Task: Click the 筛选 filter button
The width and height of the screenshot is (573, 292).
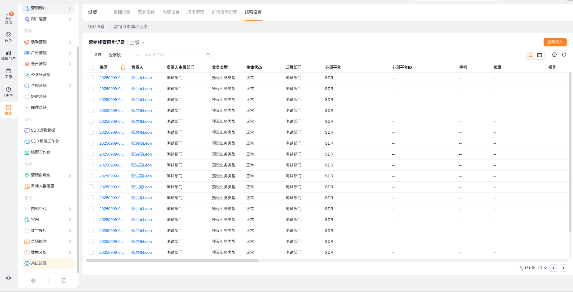Action: click(98, 55)
